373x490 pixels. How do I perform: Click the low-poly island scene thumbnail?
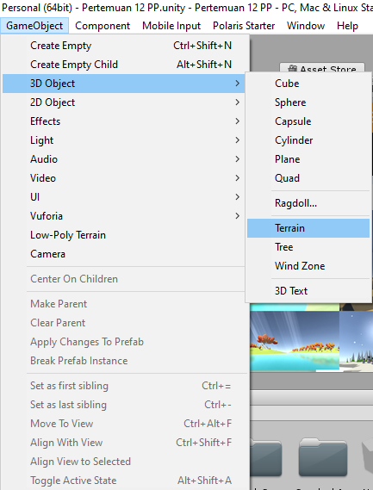[x=295, y=341]
